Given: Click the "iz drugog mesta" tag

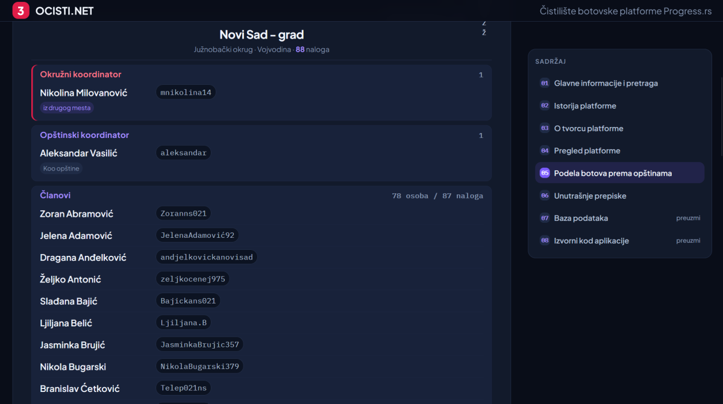Looking at the screenshot, I should coord(67,108).
